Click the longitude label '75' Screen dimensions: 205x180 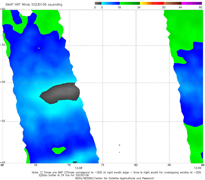pyautogui.click(x=102, y=165)
